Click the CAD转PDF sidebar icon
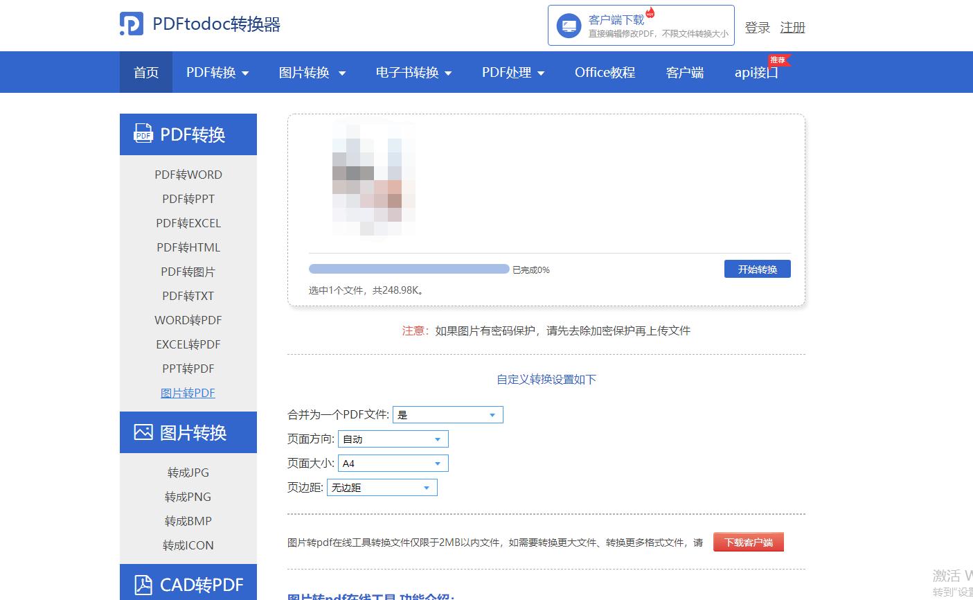The image size is (973, 600). point(143,585)
